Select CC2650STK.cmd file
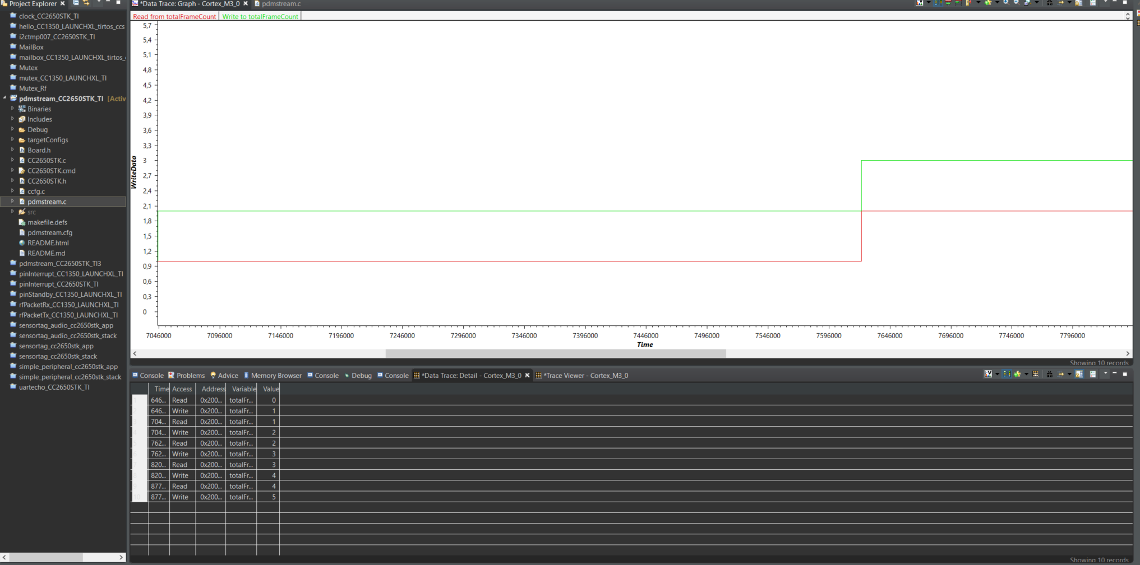This screenshot has width=1140, height=565. click(51, 171)
